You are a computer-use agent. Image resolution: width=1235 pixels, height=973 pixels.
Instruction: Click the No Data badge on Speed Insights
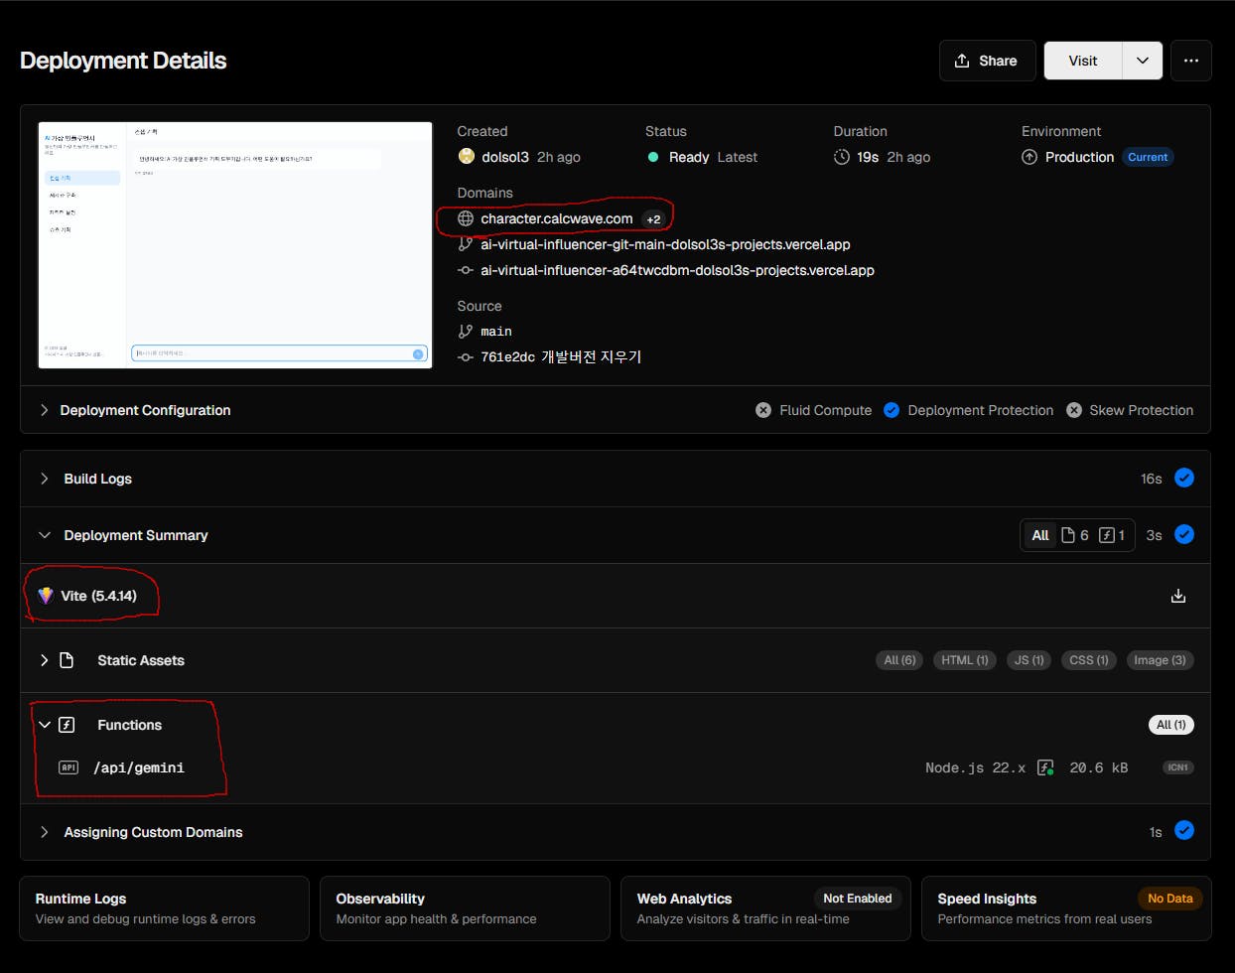(1170, 899)
